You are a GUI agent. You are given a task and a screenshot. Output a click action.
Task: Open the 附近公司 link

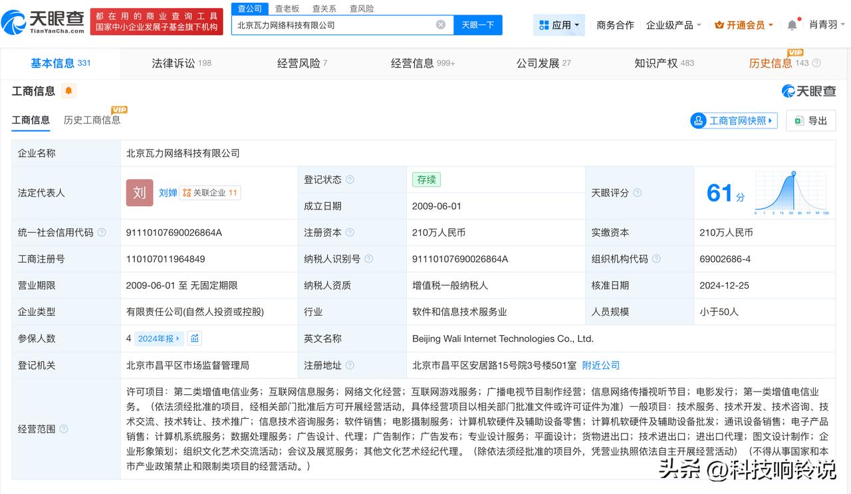point(600,365)
